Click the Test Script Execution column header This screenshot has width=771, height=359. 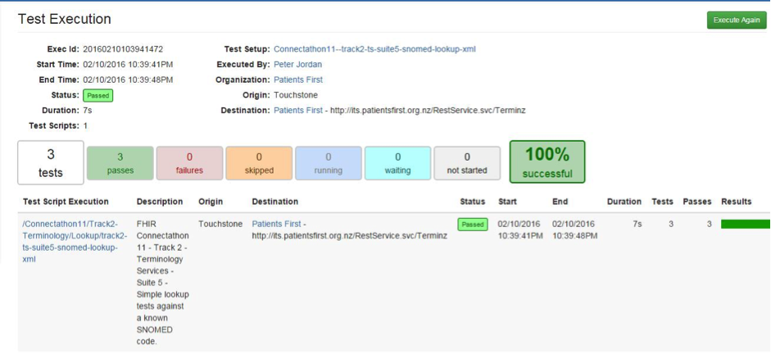(66, 202)
